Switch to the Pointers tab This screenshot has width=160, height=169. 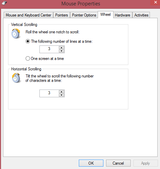coord(62,15)
